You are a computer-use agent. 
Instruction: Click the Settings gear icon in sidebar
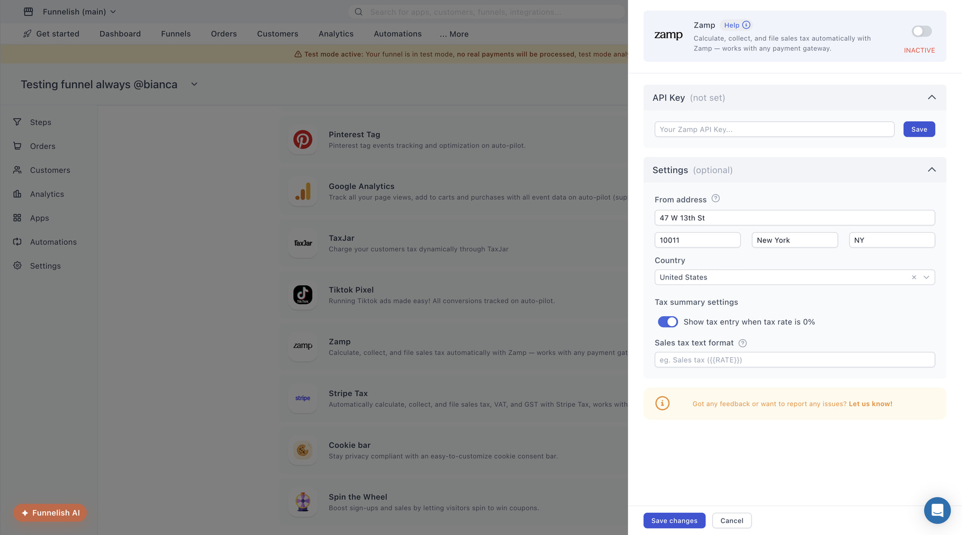pos(17,265)
